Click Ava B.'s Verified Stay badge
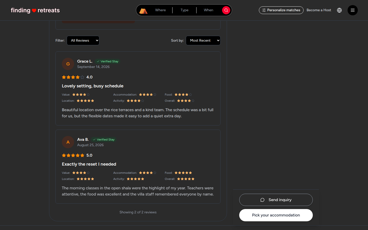 click(x=103, y=140)
